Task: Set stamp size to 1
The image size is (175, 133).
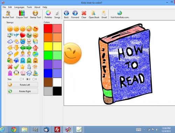Action: coord(21,79)
